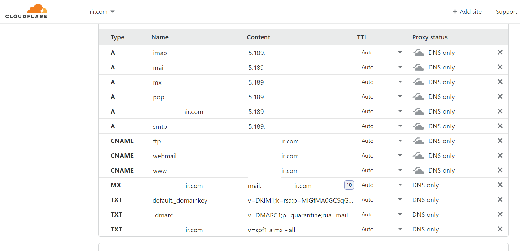Remove the webmail CNAME record
Image resolution: width=520 pixels, height=251 pixels.
(x=500, y=156)
